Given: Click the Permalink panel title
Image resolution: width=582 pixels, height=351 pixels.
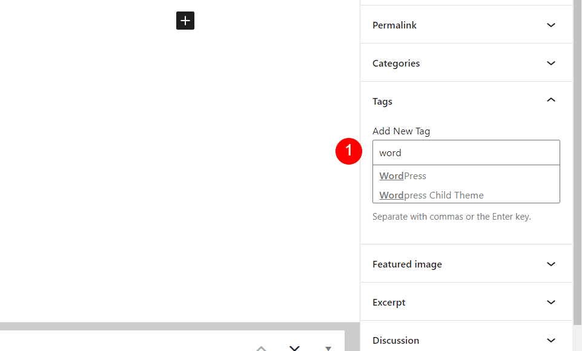Looking at the screenshot, I should [394, 25].
